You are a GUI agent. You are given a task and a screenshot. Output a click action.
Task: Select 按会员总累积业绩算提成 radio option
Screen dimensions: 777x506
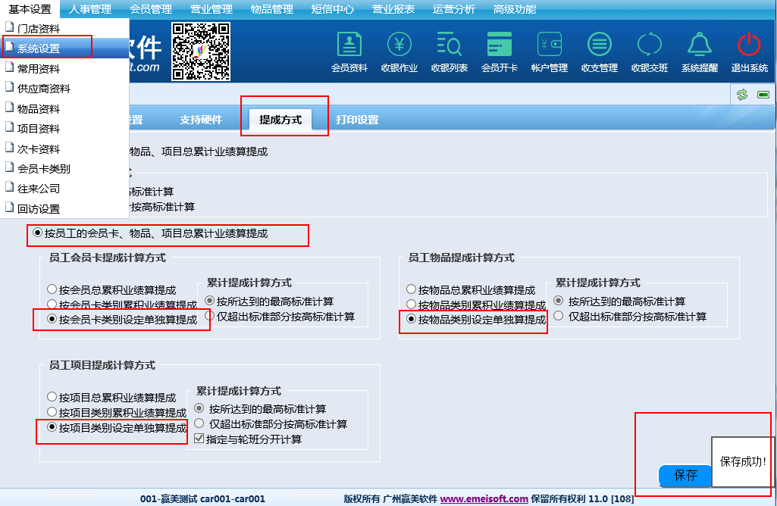(52, 289)
